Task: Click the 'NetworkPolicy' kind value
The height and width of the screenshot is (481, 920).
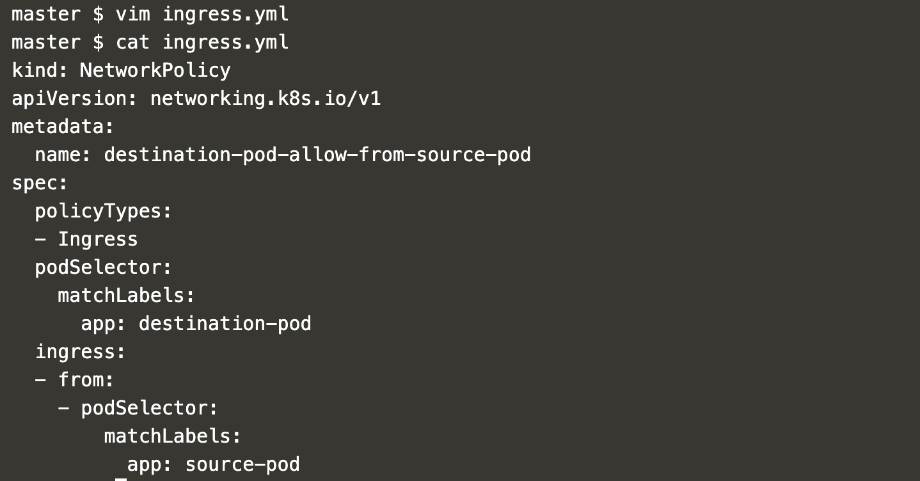Action: (155, 70)
